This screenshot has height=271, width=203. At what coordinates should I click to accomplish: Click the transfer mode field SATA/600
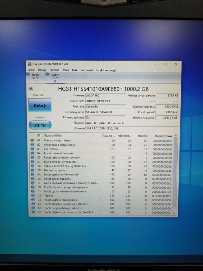click(106, 112)
